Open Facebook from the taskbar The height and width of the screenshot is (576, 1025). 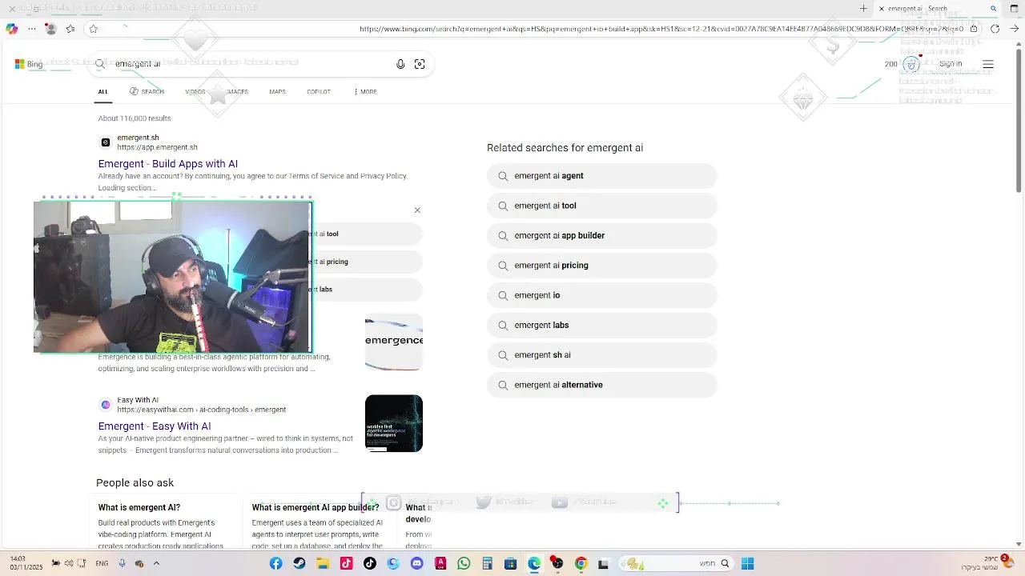pyautogui.click(x=276, y=563)
